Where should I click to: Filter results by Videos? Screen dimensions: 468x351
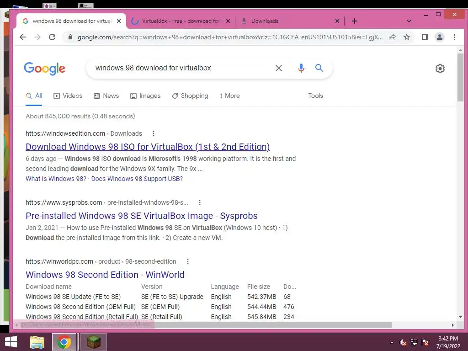click(x=68, y=96)
